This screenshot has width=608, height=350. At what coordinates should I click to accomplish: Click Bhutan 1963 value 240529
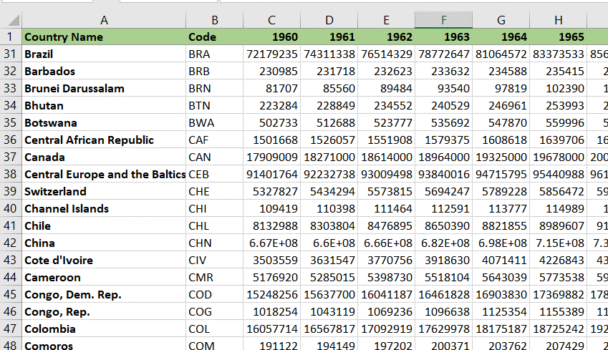(x=443, y=105)
